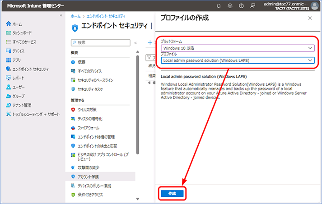Image resolution: width=322 pixels, height=204 pixels.
Task: Click the エンドポイント セキュリティ breadcrumb link
Action: (x=106, y=16)
